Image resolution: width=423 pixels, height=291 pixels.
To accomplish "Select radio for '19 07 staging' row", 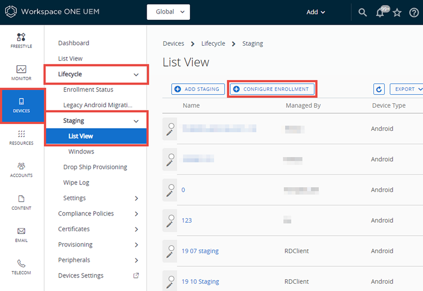I will point(171,248).
